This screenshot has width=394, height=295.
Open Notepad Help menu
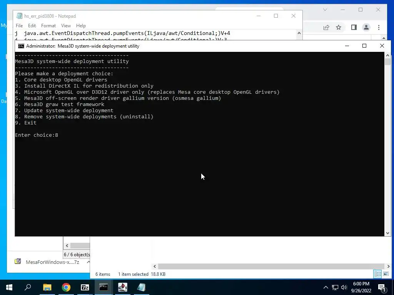click(81, 26)
